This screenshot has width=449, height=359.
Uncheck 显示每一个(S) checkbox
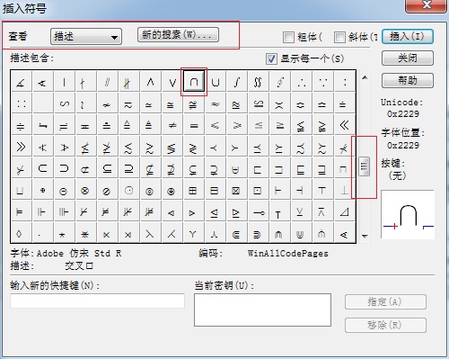(x=271, y=58)
